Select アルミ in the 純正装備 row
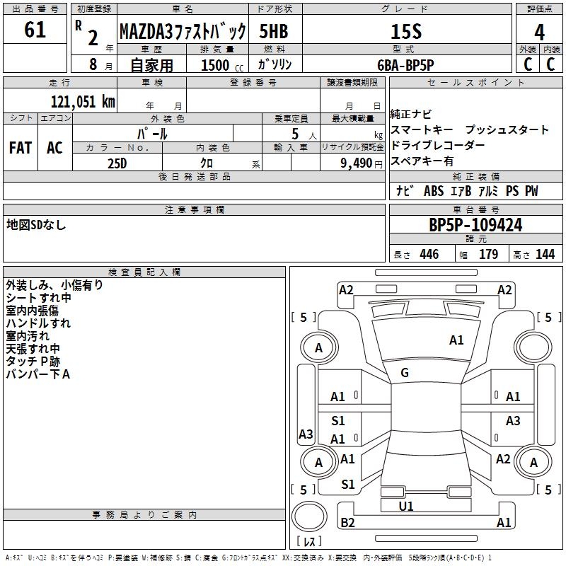Viewport: 566px width, 566px height. click(488, 191)
